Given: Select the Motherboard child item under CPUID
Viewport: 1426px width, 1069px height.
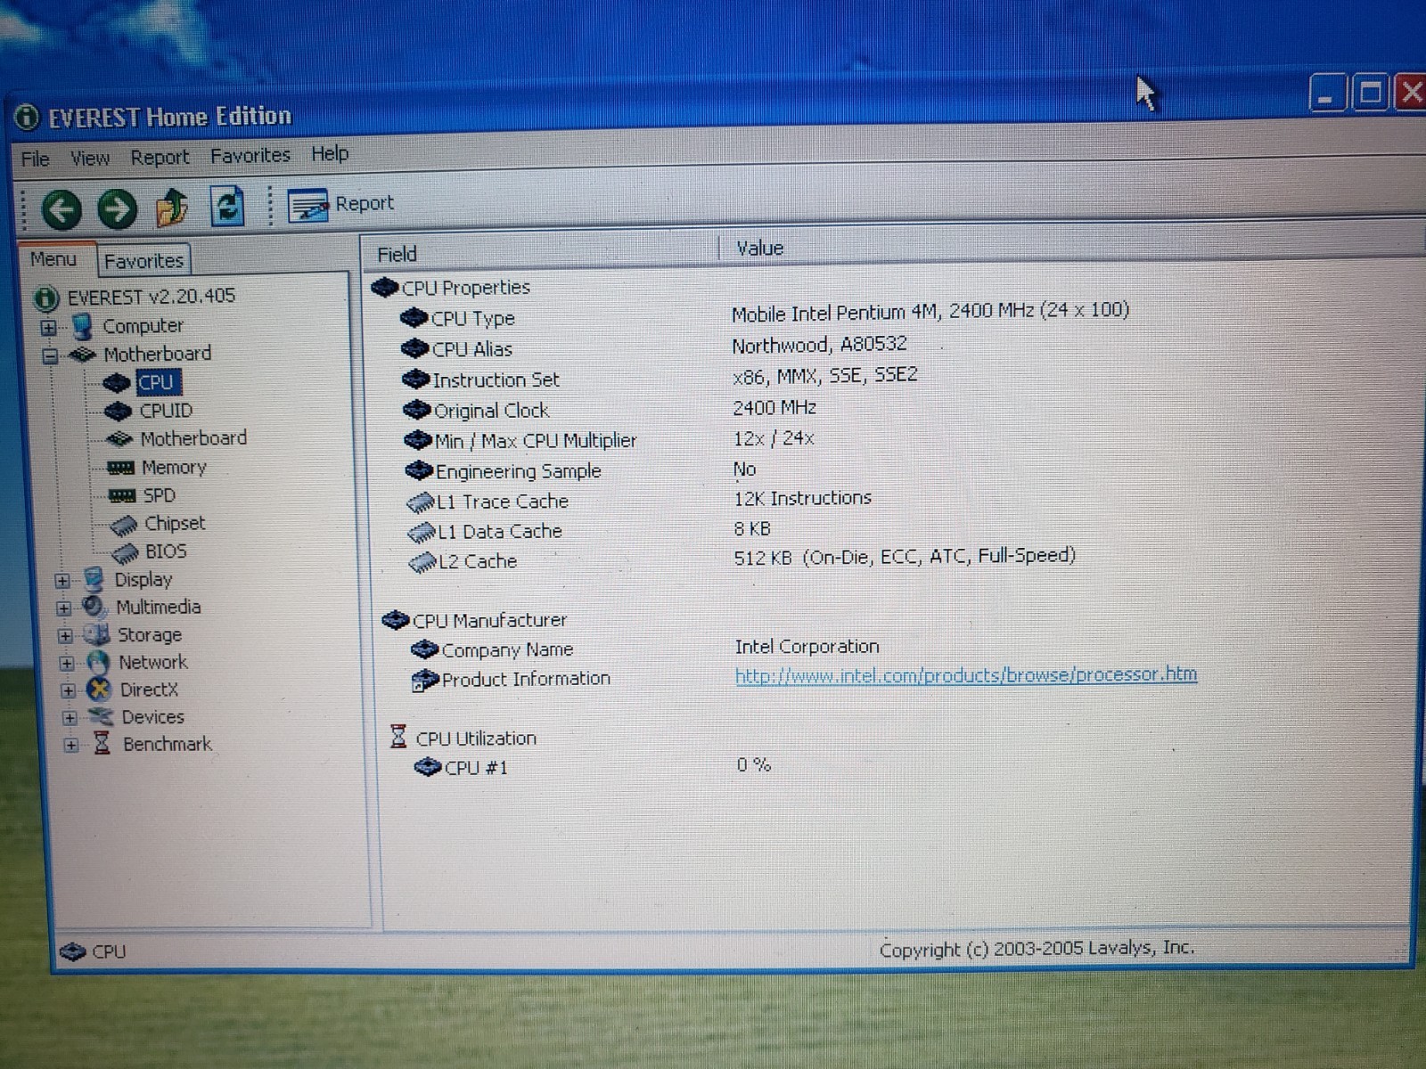Looking at the screenshot, I should click(193, 439).
